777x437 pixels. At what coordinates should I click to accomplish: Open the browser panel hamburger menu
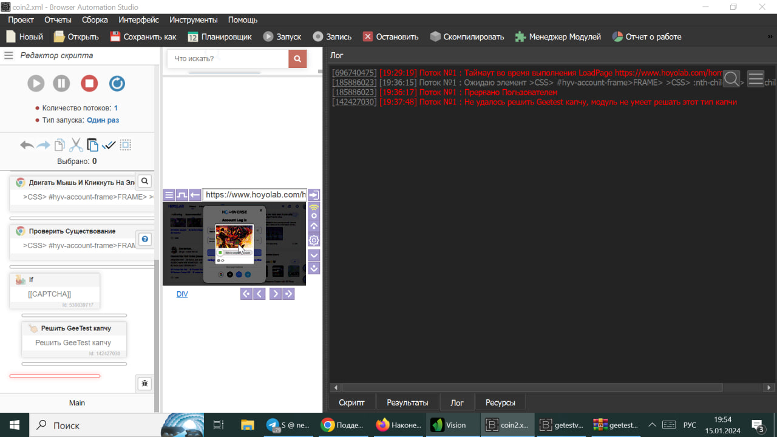(x=169, y=195)
